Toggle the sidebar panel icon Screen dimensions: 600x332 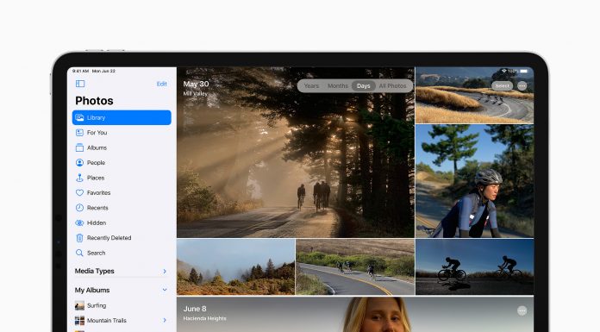click(x=80, y=84)
